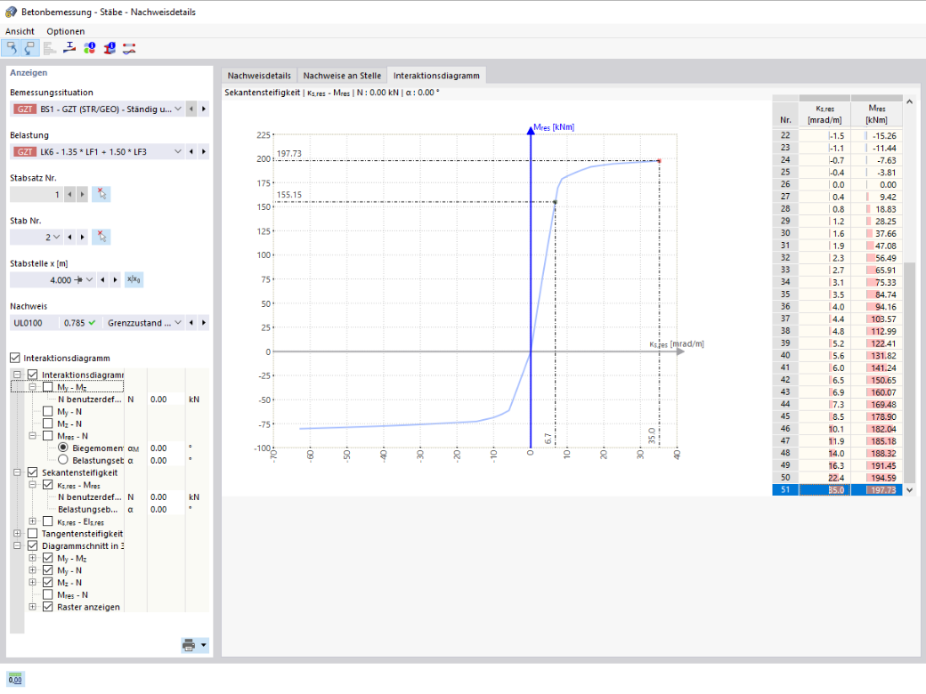This screenshot has height=694, width=926.
Task: Click the first toolbar icon with arrow pointing back
Action: [12, 48]
